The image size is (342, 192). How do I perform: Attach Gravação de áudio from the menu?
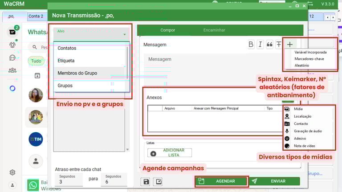point(308,131)
